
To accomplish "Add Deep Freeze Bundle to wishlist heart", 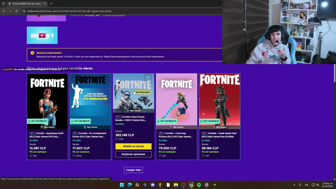I will (148, 78).
